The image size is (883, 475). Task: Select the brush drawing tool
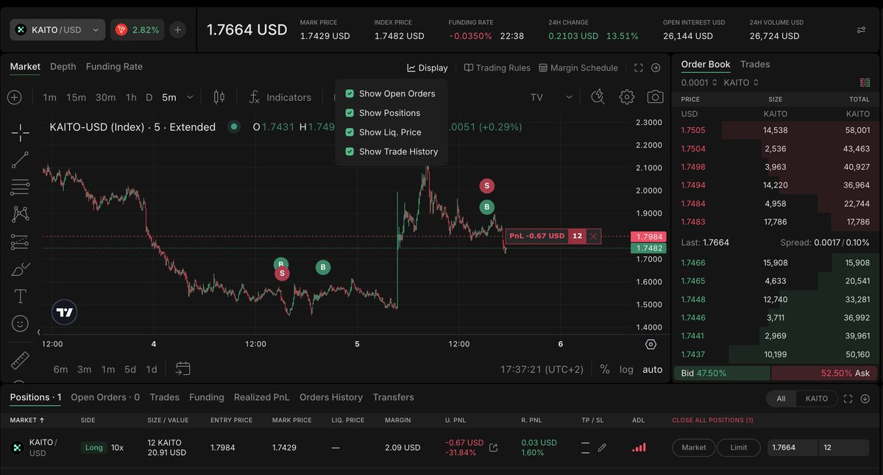pyautogui.click(x=21, y=269)
